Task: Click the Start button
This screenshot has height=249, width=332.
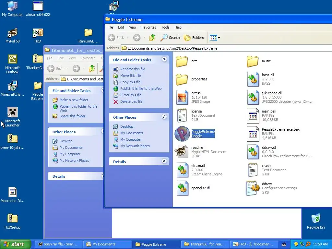Action: pyautogui.click(x=16, y=244)
